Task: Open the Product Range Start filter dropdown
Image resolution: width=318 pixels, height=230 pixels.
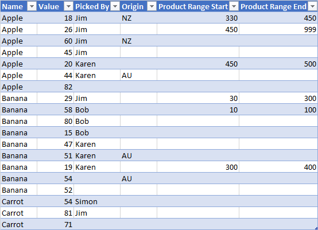Action: (234, 7)
